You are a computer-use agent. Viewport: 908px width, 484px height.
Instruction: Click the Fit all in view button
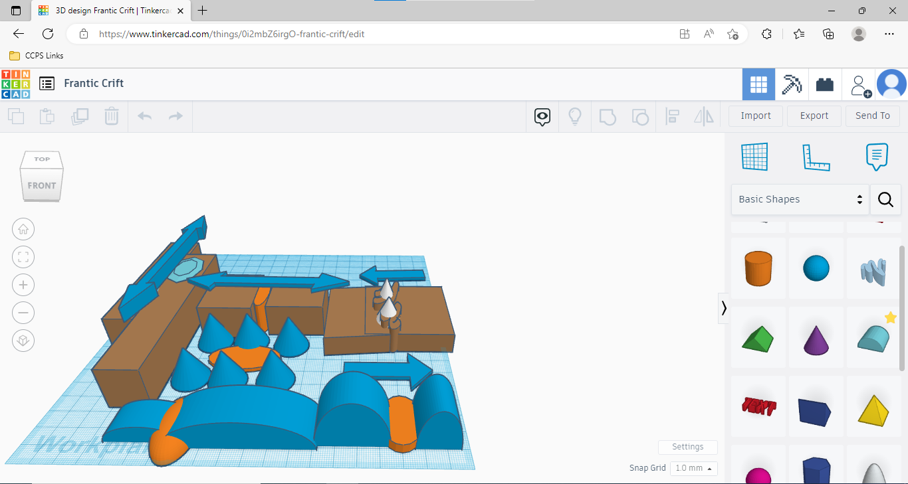point(23,257)
